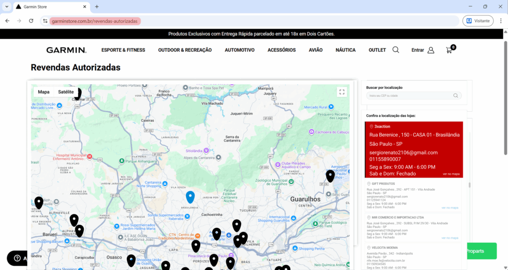Switch map to Mapa view

tap(44, 92)
